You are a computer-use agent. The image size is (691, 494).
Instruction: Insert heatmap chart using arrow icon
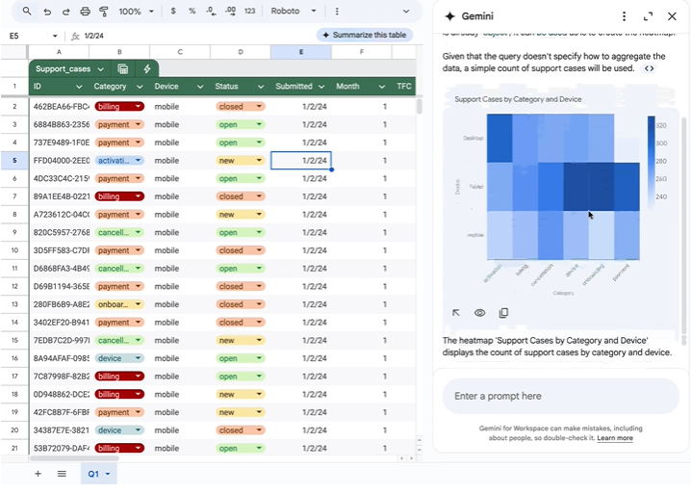pos(456,313)
